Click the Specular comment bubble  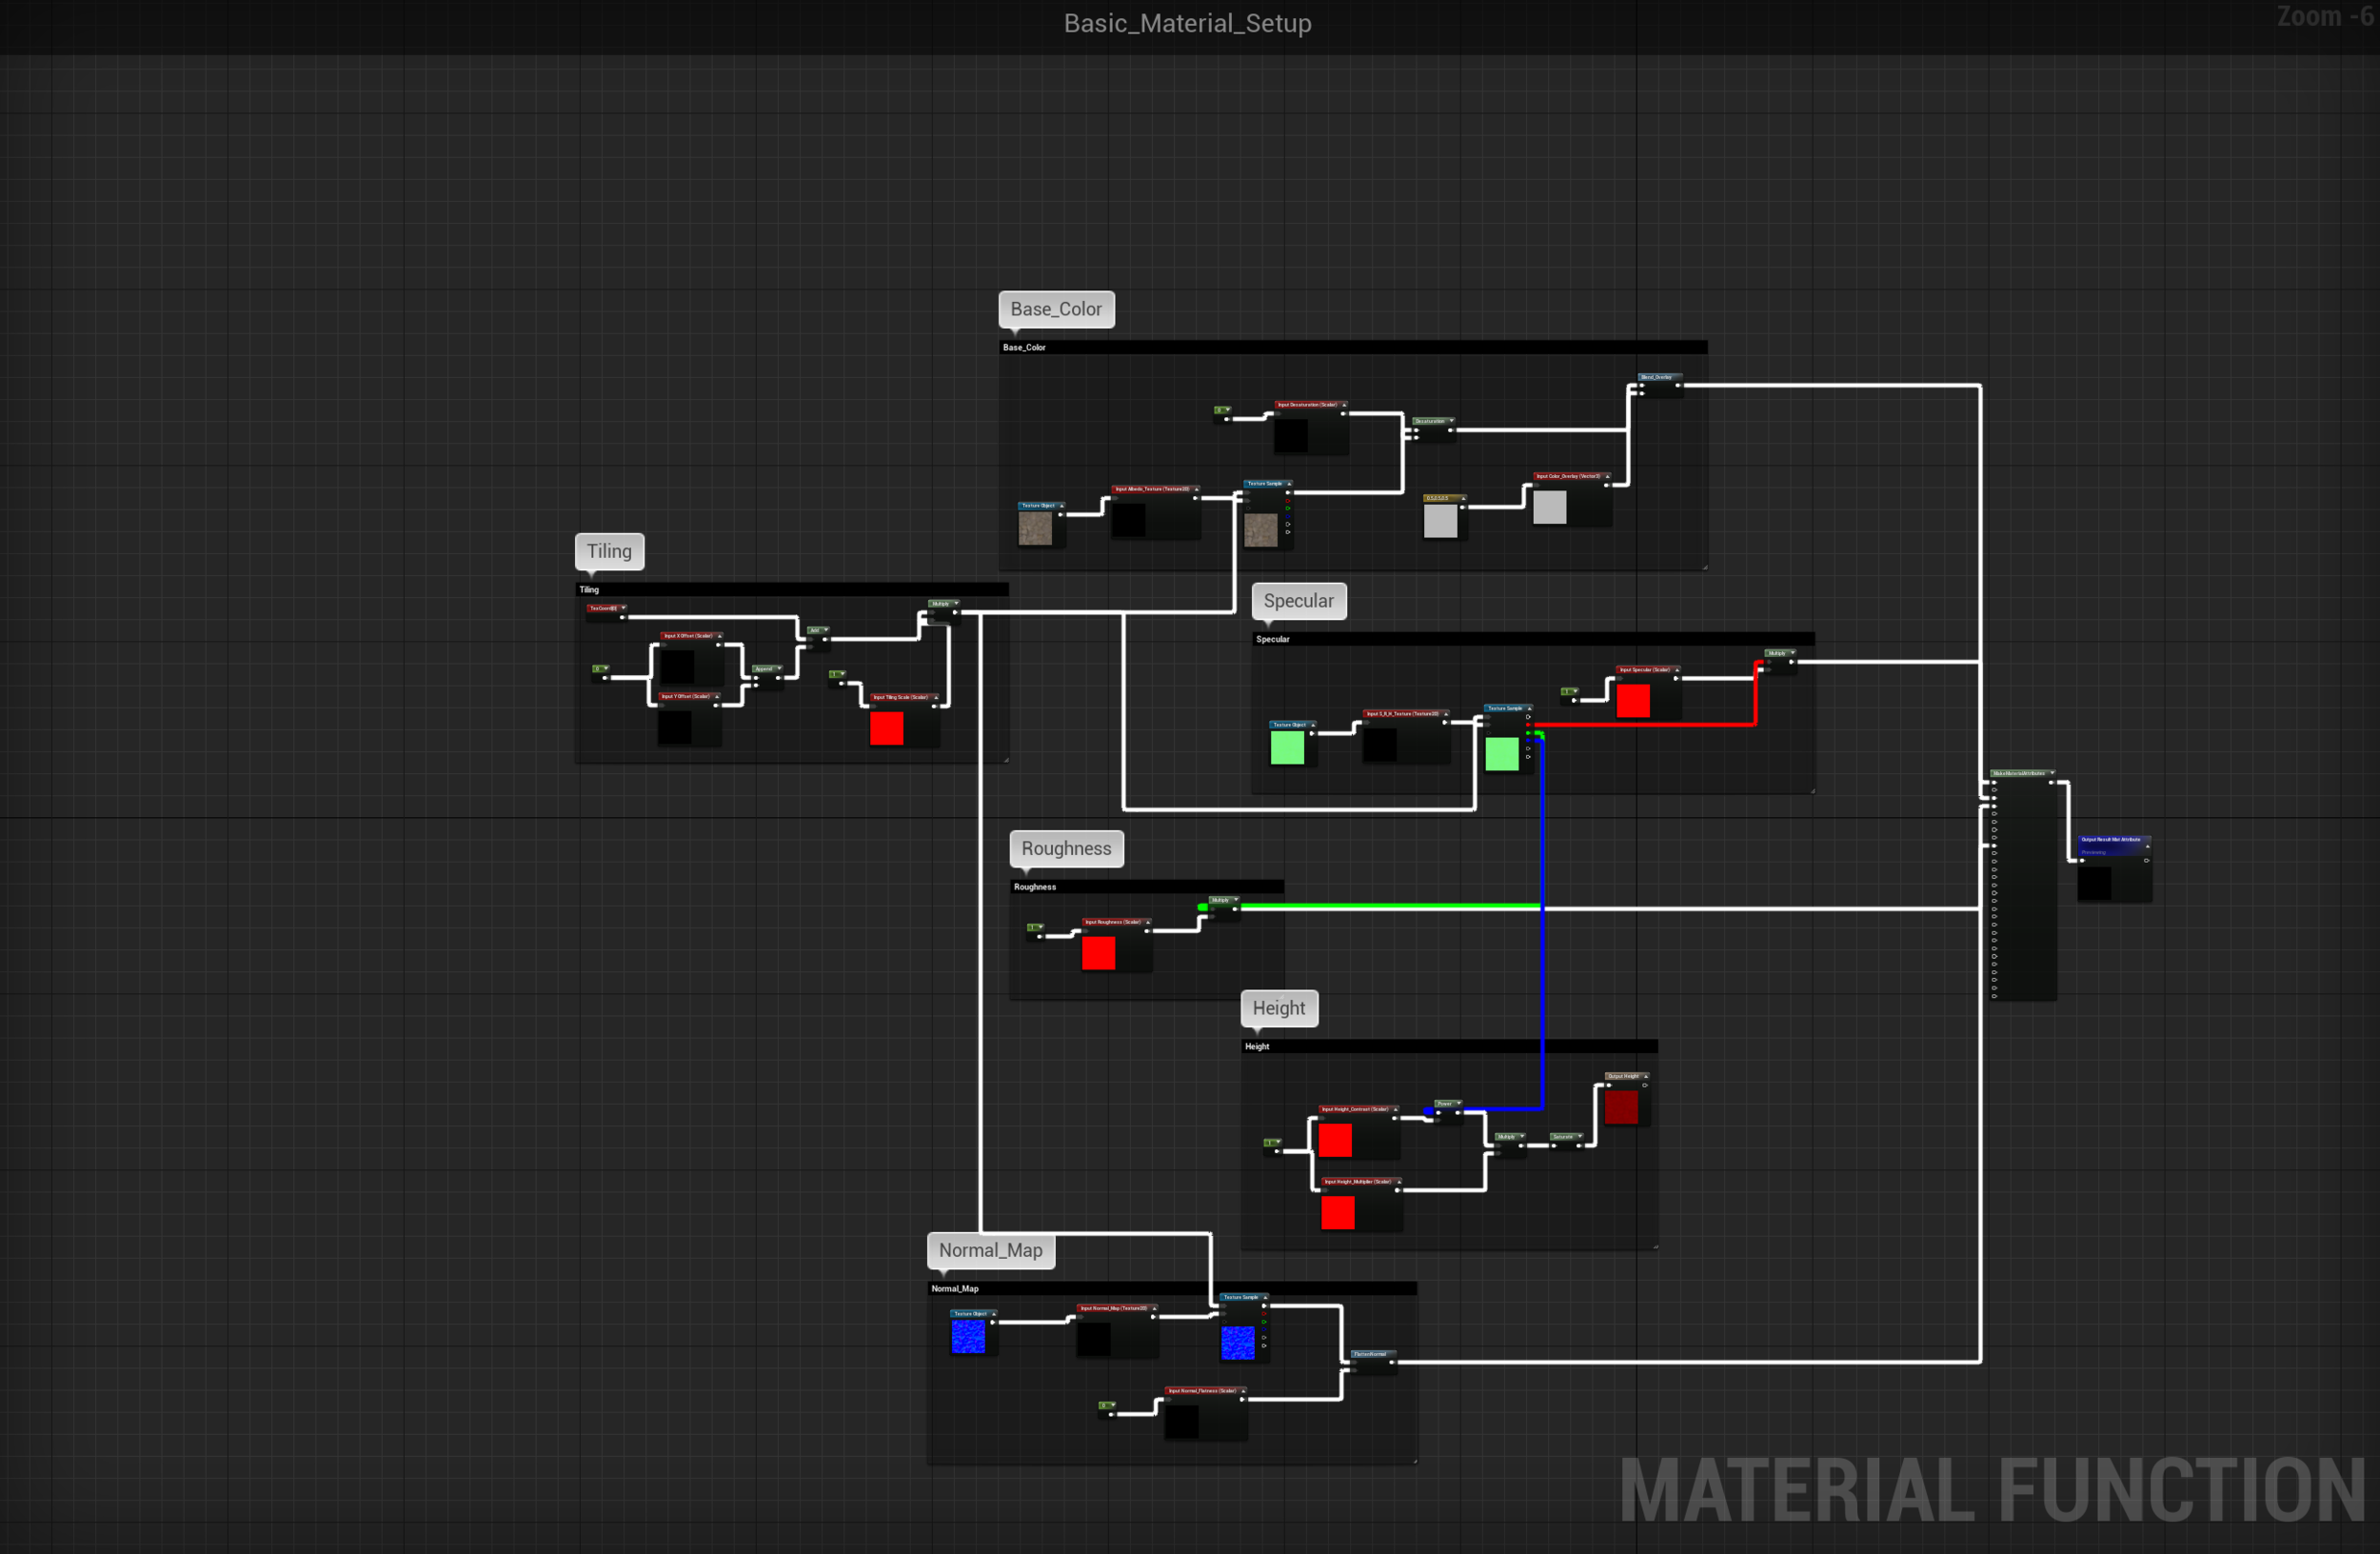pyautogui.click(x=1299, y=601)
